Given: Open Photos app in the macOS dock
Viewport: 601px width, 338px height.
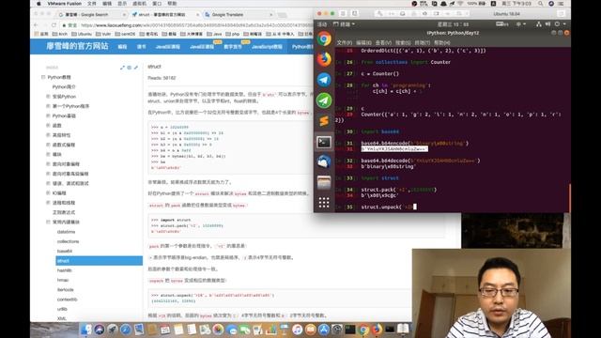Looking at the screenshot, I should click(x=218, y=330).
